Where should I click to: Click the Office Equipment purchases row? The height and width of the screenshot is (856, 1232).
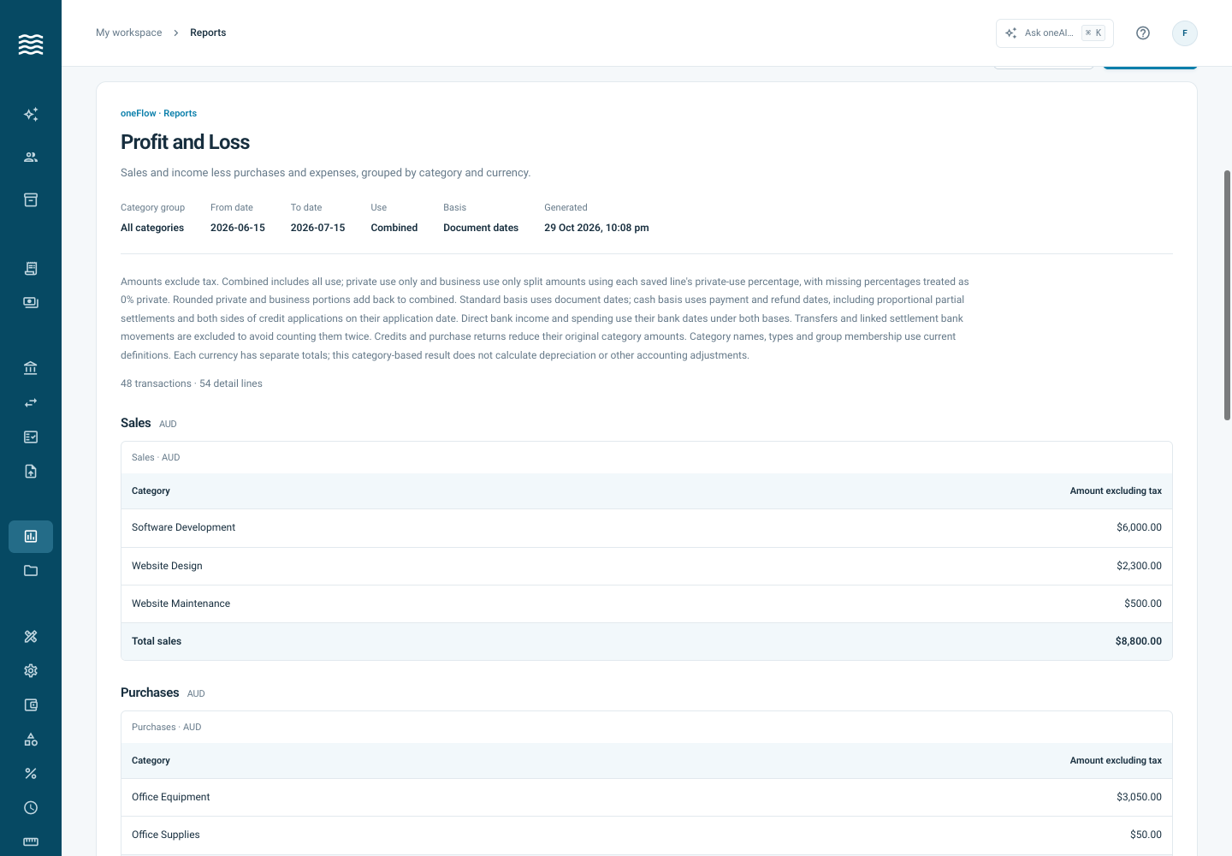pos(647,798)
